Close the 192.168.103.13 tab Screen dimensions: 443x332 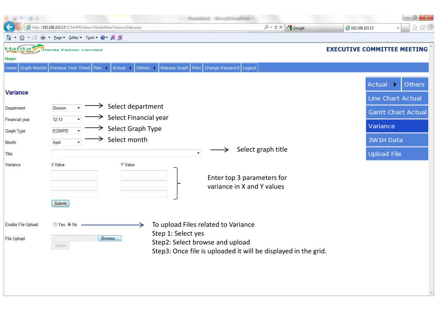[398, 28]
